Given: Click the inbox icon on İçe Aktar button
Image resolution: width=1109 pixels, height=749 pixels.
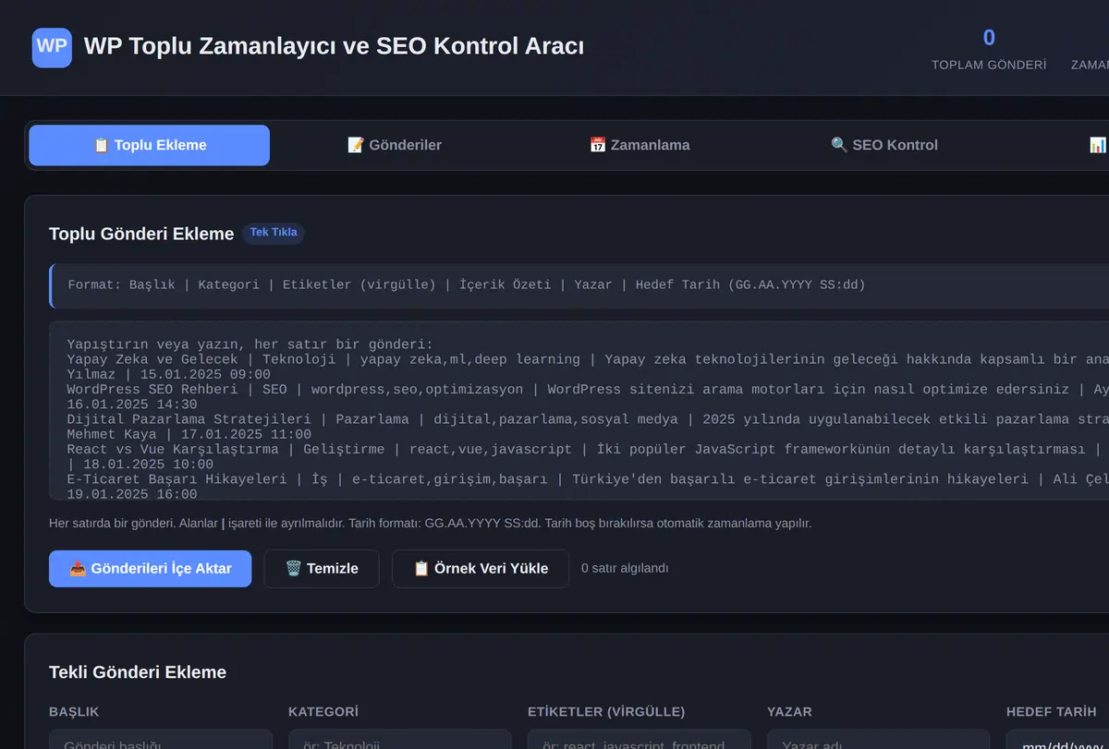Looking at the screenshot, I should click(78, 568).
